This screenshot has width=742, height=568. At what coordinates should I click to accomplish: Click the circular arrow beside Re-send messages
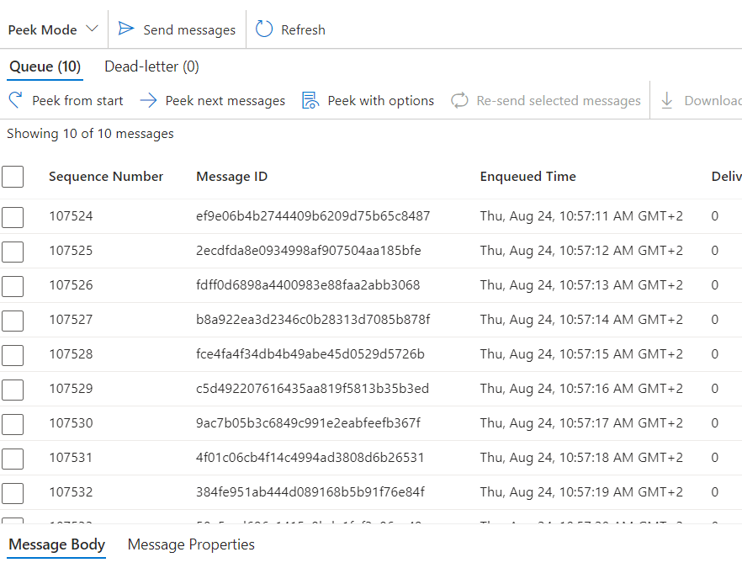[459, 100]
